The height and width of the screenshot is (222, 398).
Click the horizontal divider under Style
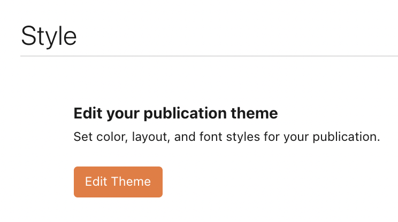[209, 56]
